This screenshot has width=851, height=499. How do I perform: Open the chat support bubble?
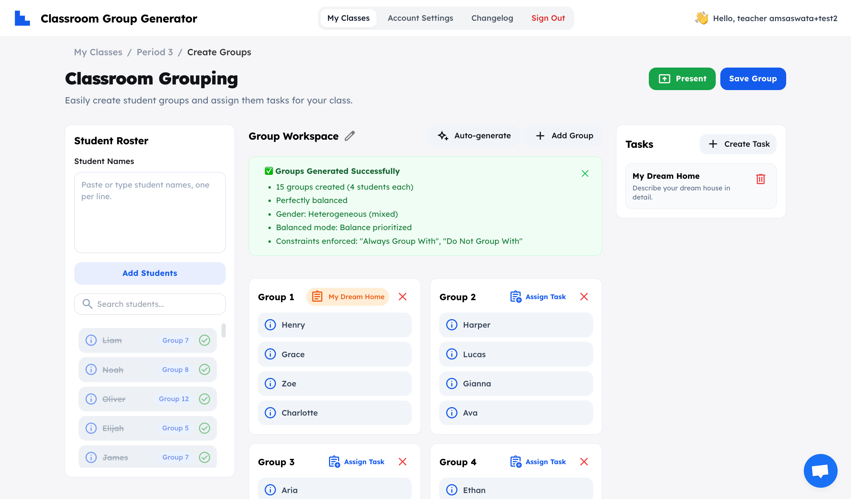pyautogui.click(x=820, y=470)
